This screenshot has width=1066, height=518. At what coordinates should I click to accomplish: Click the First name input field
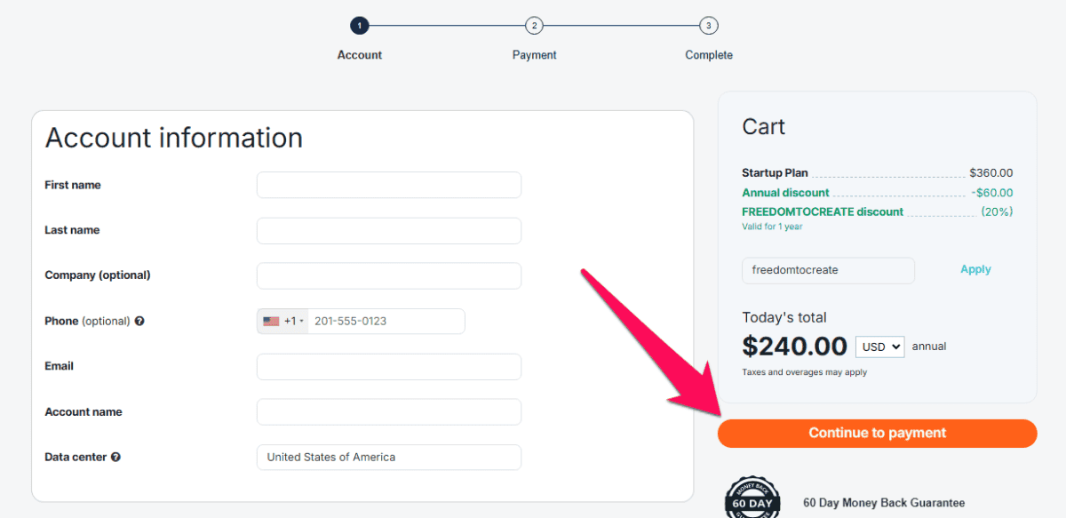pyautogui.click(x=388, y=185)
